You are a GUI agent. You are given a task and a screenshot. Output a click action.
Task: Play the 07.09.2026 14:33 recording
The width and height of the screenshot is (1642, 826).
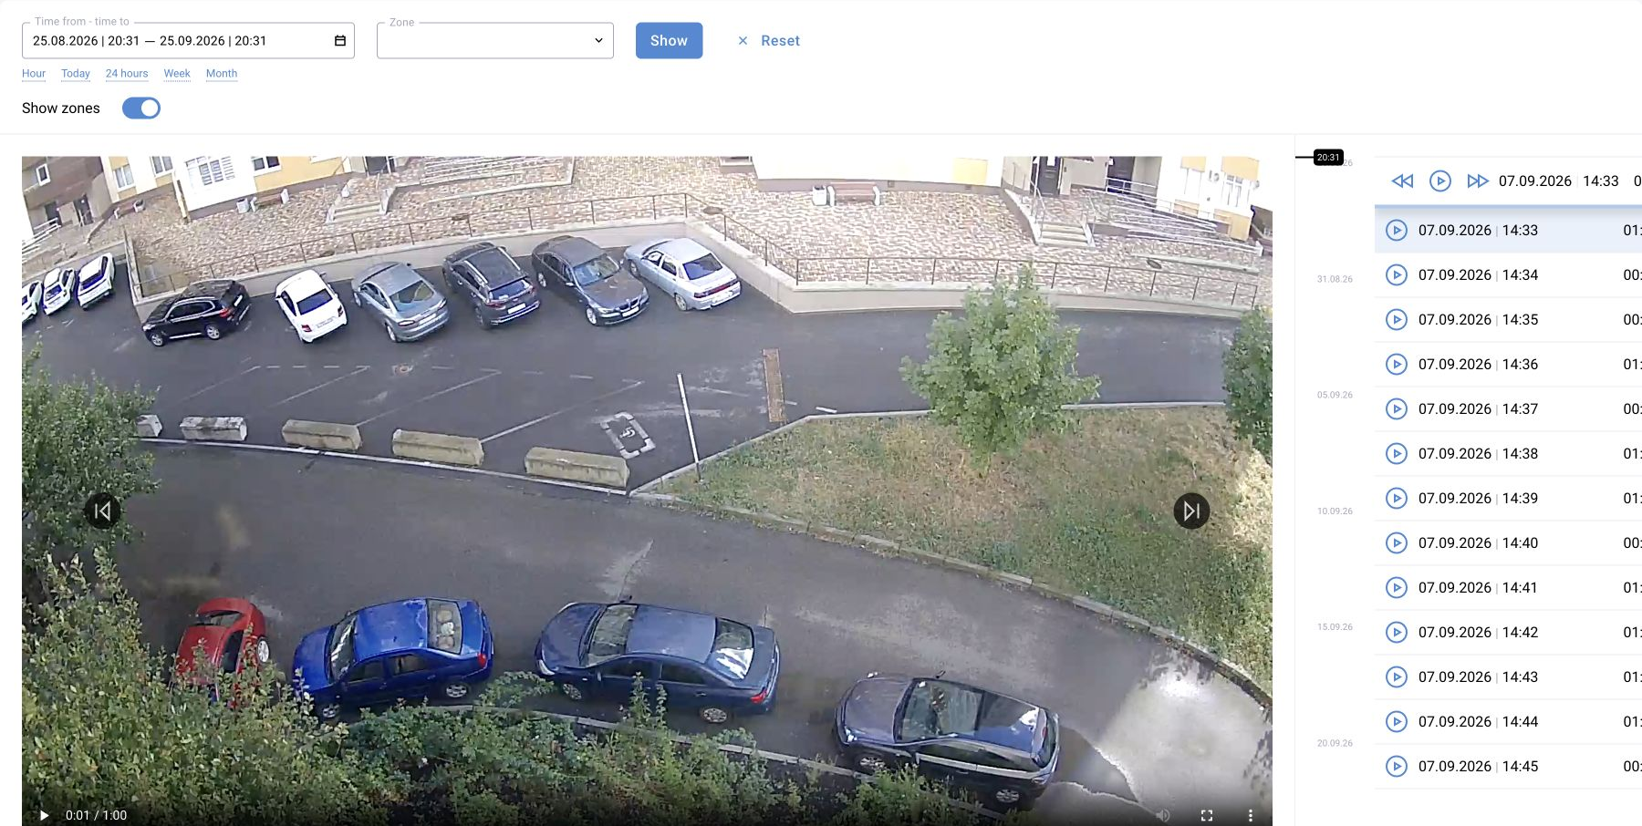point(1397,231)
